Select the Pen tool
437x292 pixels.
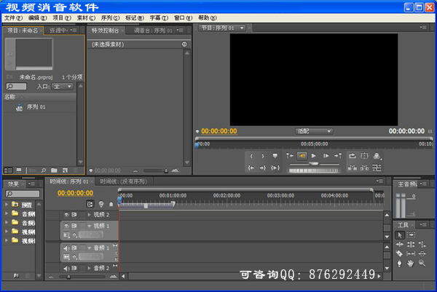399,264
